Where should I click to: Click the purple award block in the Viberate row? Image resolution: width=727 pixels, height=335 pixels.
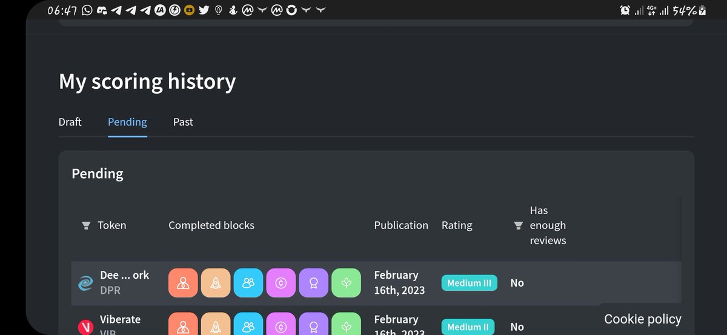pyautogui.click(x=314, y=324)
